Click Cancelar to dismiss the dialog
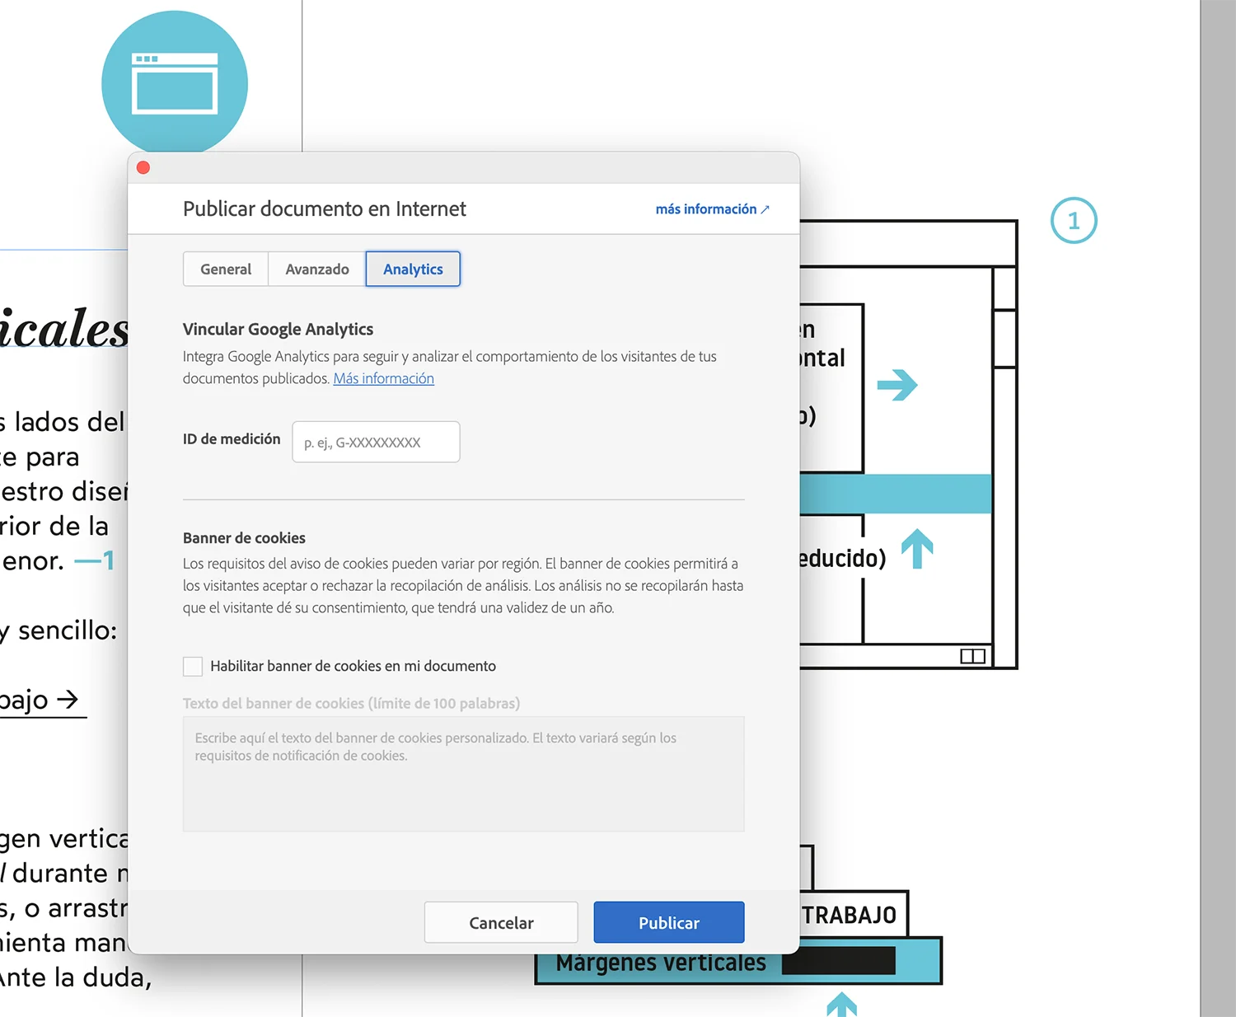Screen dimensions: 1236x1017 coord(500,922)
